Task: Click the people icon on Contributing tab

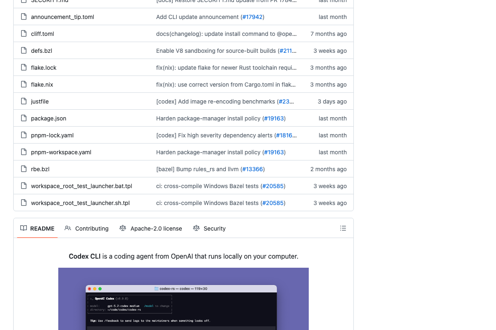Action: [68, 228]
